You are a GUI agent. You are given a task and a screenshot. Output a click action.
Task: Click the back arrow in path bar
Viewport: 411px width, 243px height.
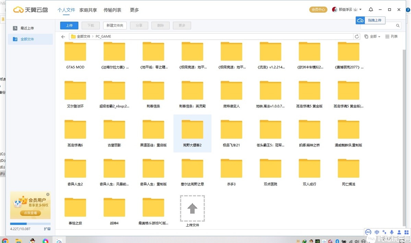pyautogui.click(x=63, y=37)
